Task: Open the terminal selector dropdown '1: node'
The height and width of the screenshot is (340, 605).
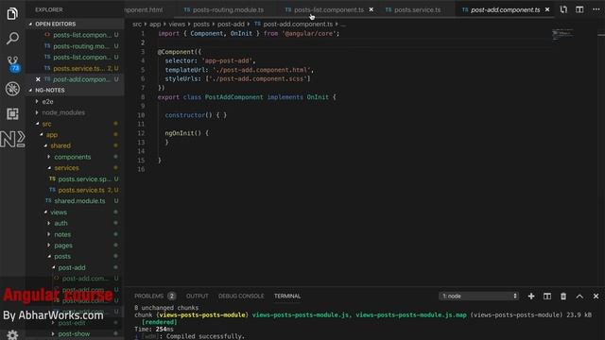Action: (x=478, y=296)
